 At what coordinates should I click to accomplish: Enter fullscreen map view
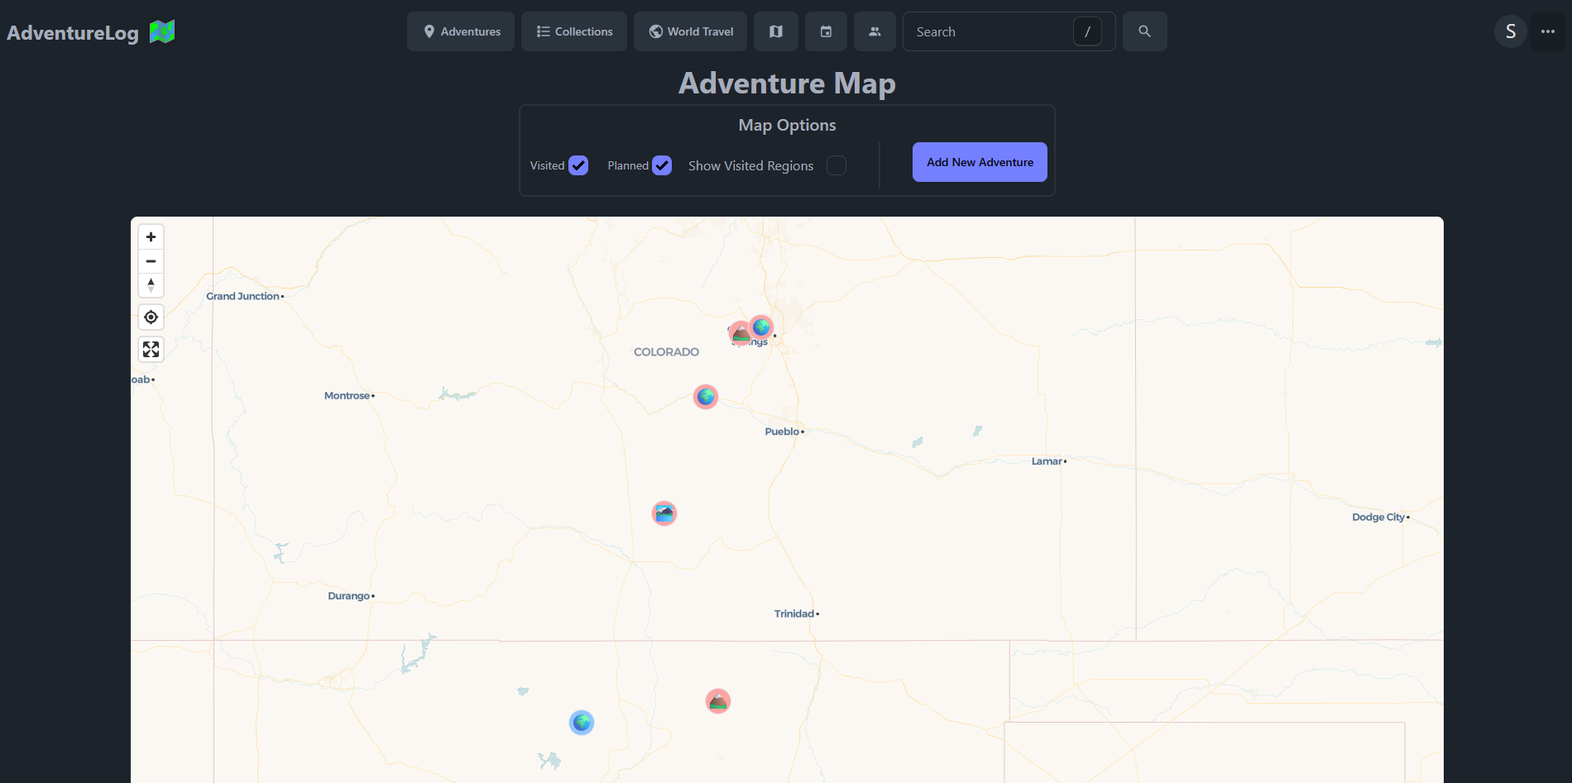(x=151, y=349)
